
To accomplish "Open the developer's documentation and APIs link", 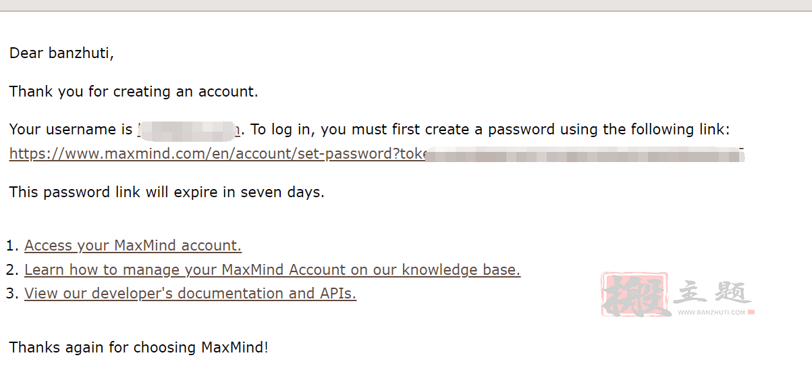I will (x=190, y=293).
